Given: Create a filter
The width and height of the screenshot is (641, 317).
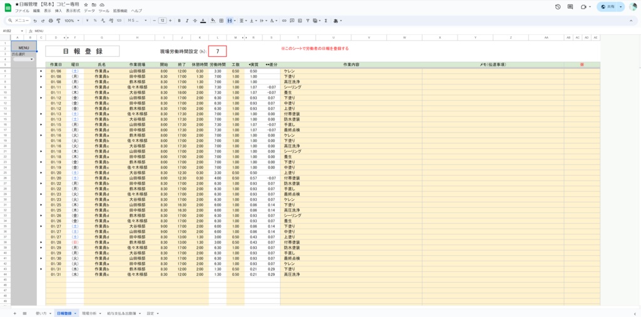Looking at the screenshot, I should [x=307, y=21].
